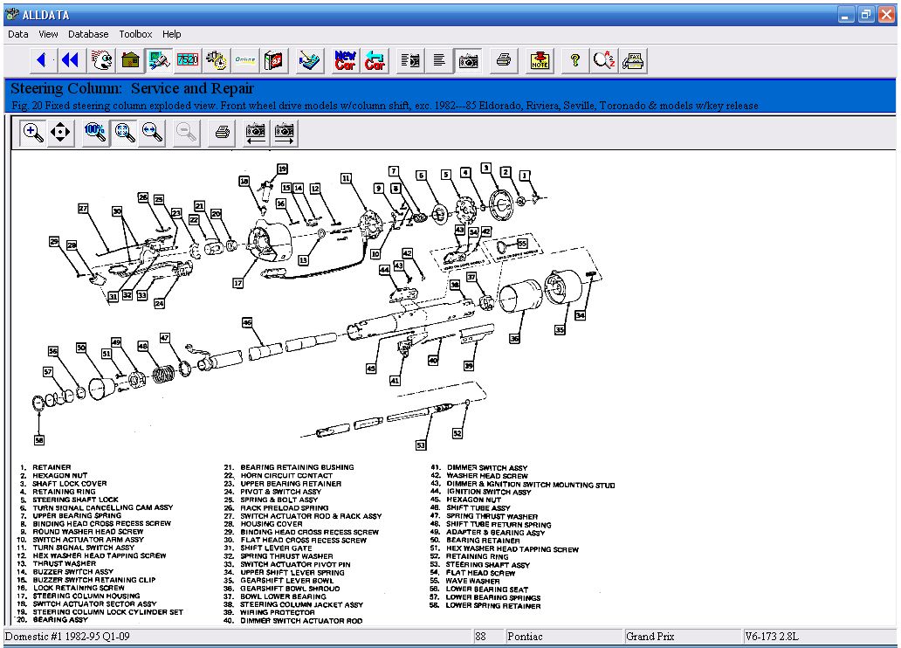This screenshot has height=648, width=901.
Task: Select the zoom-in magnifier tool
Action: coord(34,132)
